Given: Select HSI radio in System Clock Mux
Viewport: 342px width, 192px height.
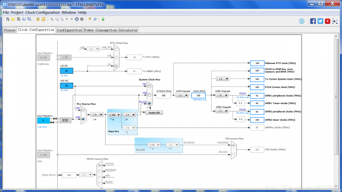Looking at the screenshot, I should click(x=149, y=87).
